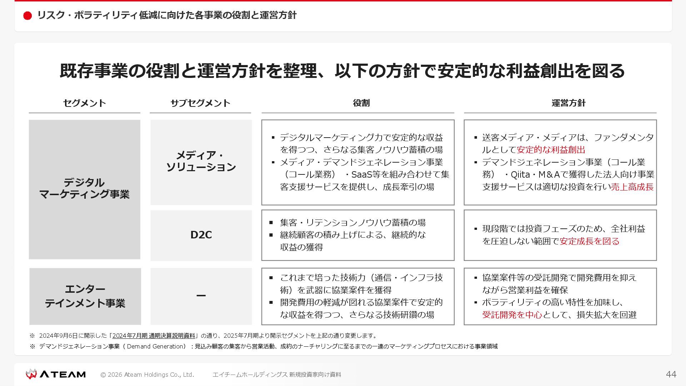The height and width of the screenshot is (386, 686).
Task: Click the サブセグメント column header
Action: [x=200, y=103]
